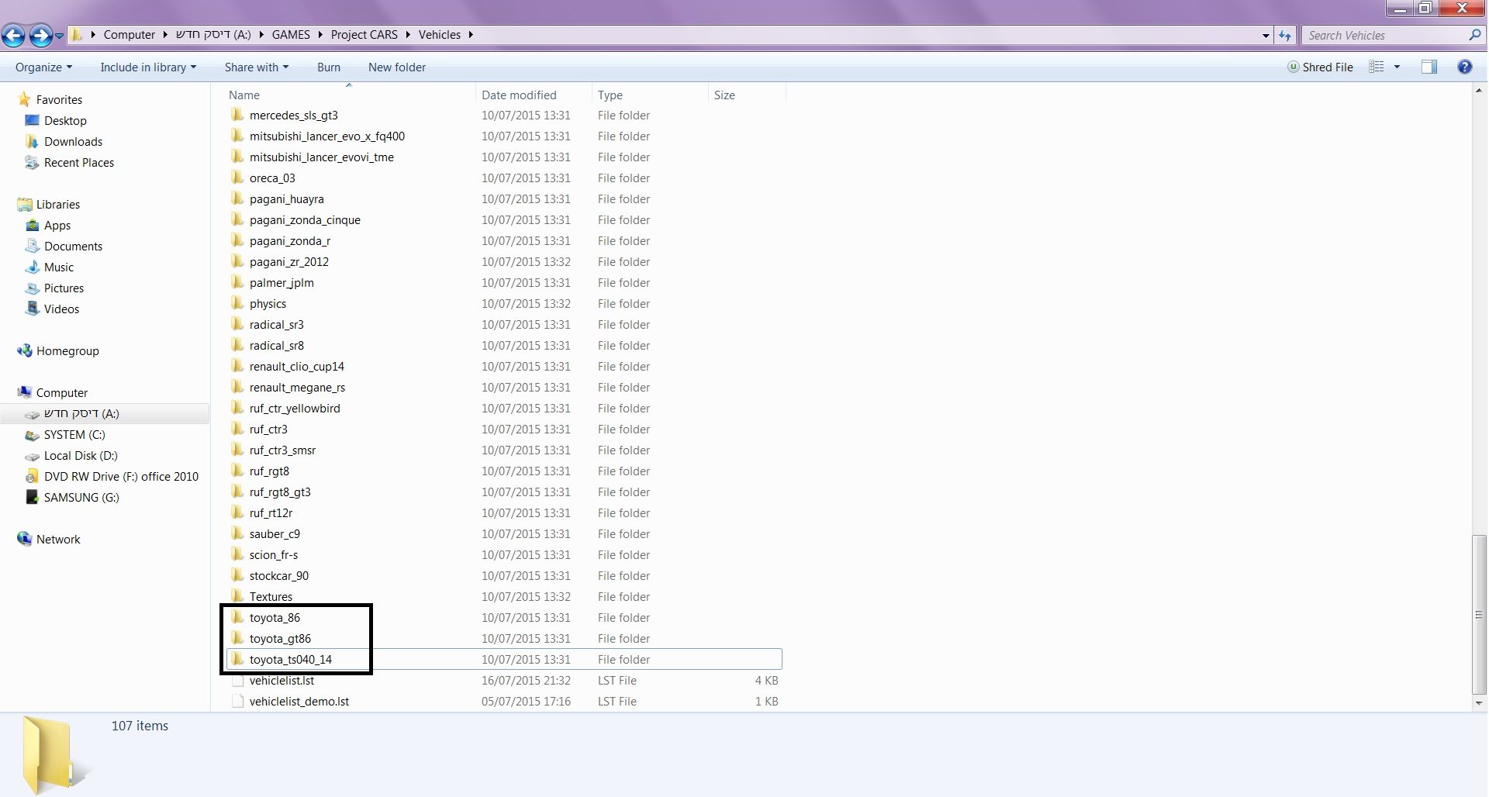Image resolution: width=1489 pixels, height=797 pixels.
Task: Expand the arrow after GAMES breadcrumb
Action: tap(320, 34)
